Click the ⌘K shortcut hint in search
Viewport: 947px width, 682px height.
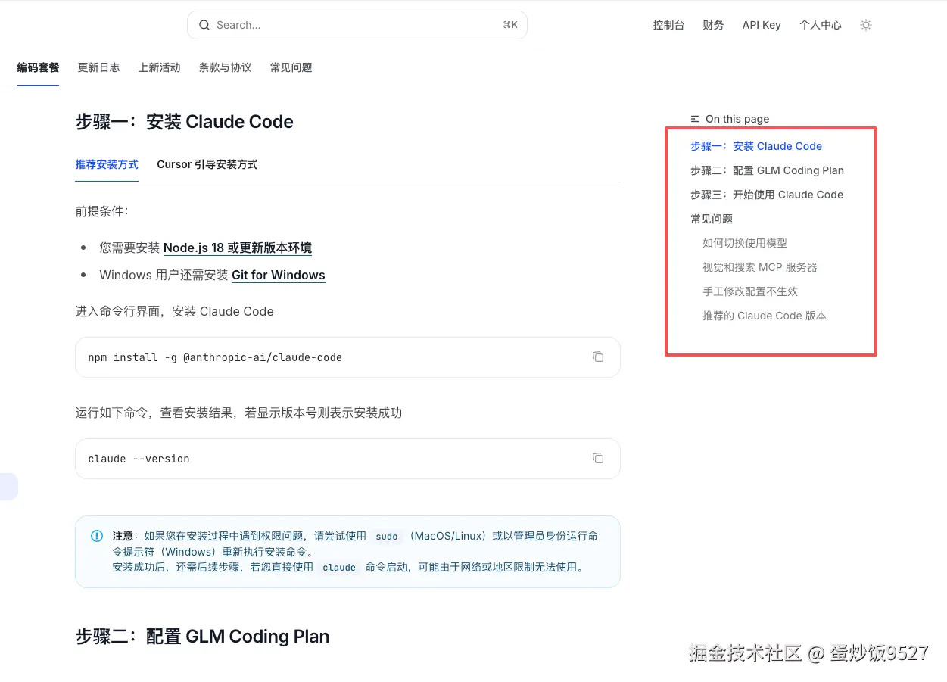tap(510, 25)
